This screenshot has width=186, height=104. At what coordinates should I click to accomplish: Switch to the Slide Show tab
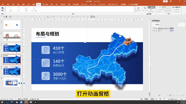pos(45,4)
